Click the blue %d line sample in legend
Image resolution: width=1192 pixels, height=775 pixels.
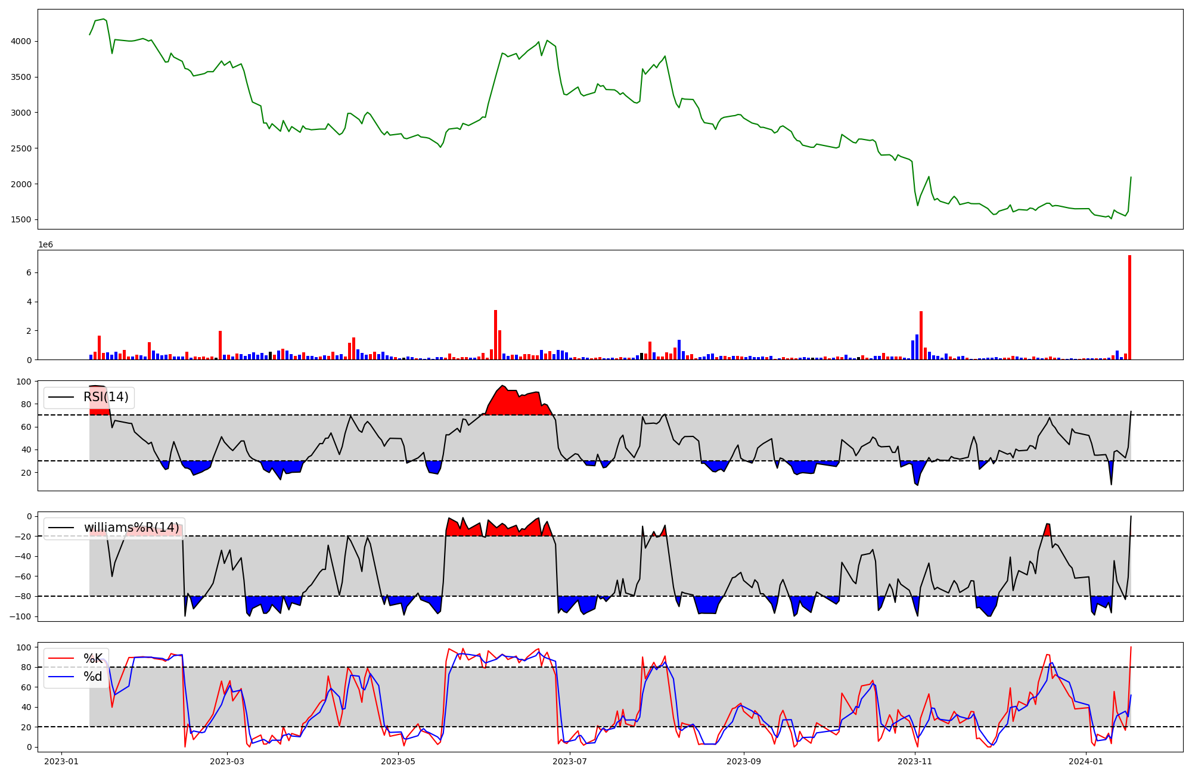[61, 677]
